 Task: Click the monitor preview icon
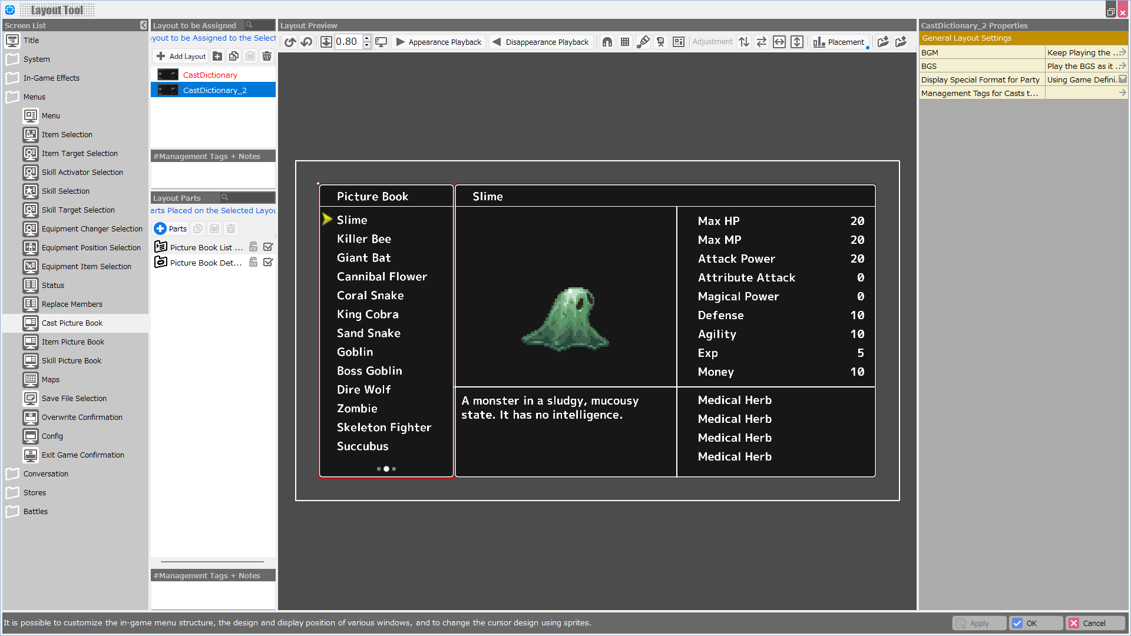(x=381, y=42)
